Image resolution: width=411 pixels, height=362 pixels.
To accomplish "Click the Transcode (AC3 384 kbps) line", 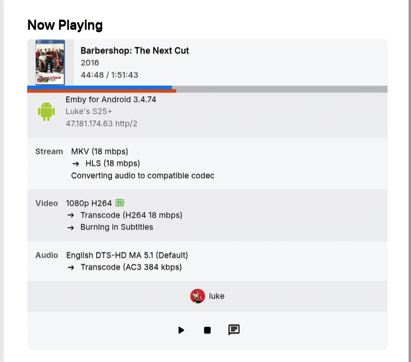I will click(131, 267).
